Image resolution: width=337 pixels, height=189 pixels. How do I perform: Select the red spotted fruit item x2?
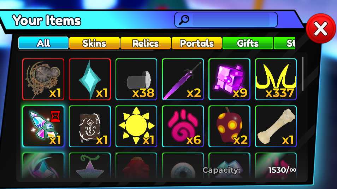tap(229, 126)
